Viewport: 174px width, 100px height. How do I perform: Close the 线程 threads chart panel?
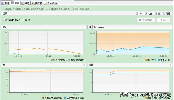(x=170, y=65)
